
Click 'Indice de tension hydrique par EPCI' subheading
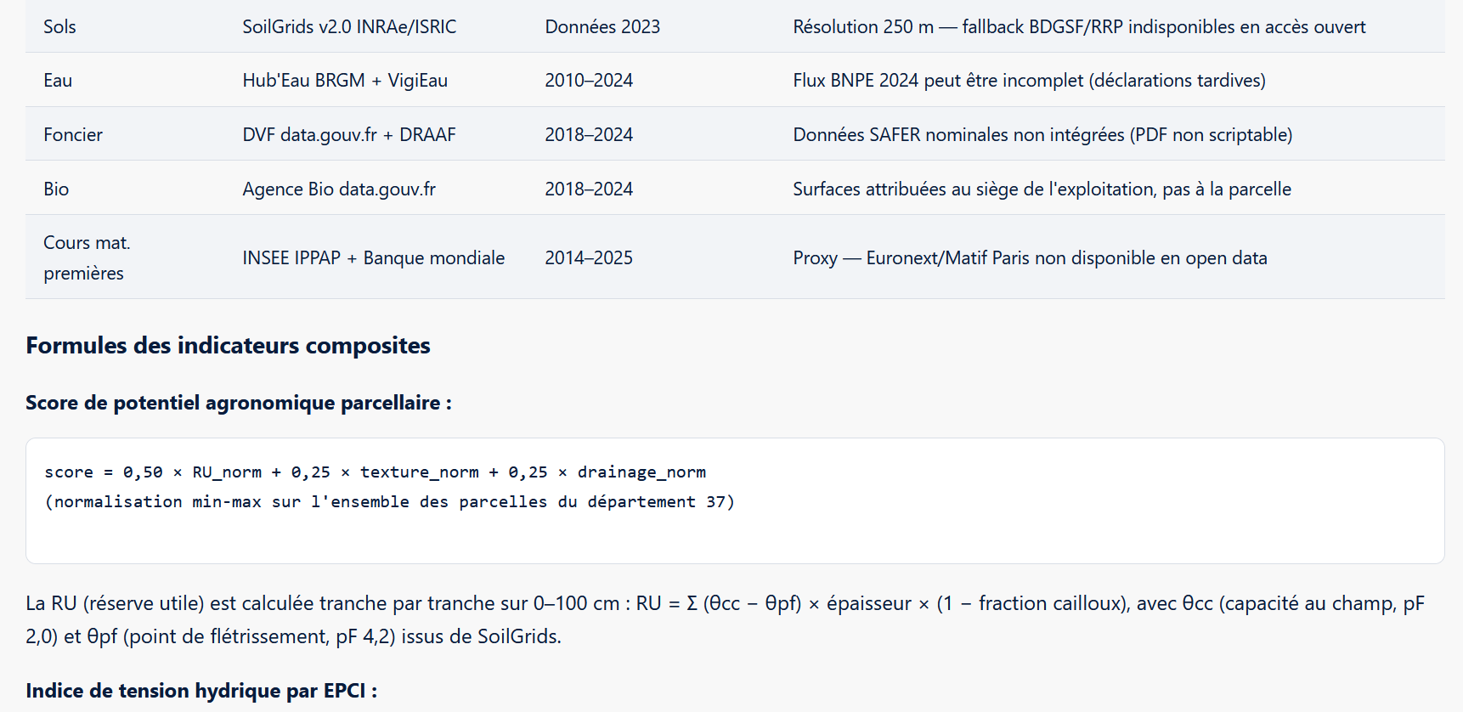[201, 690]
